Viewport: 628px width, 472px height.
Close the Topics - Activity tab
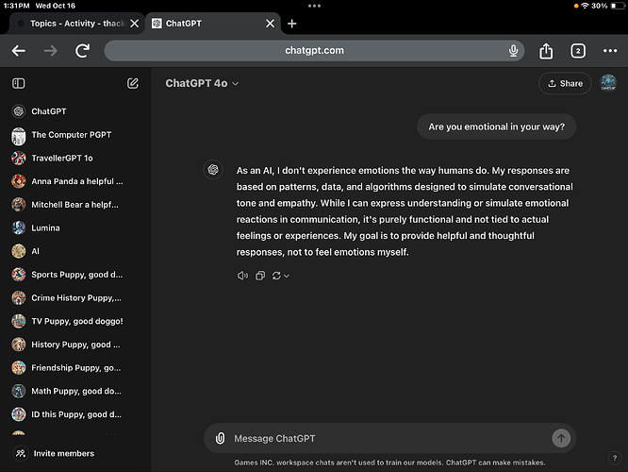pyautogui.click(x=135, y=24)
